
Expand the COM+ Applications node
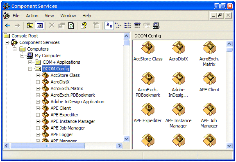click(x=30, y=62)
